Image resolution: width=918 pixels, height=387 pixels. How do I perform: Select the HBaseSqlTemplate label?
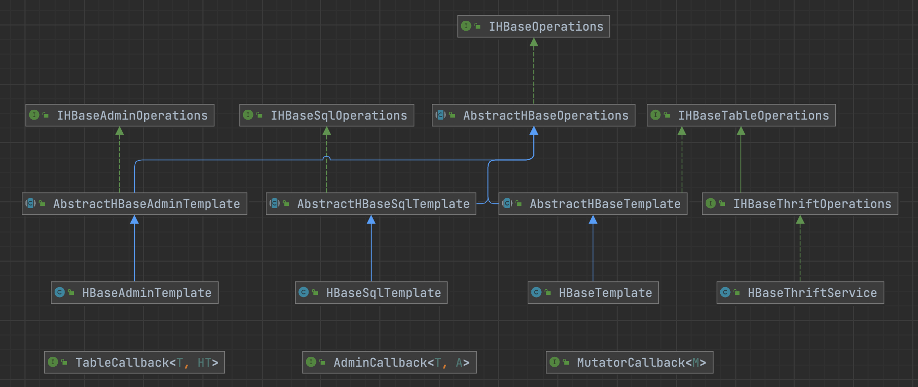384,293
